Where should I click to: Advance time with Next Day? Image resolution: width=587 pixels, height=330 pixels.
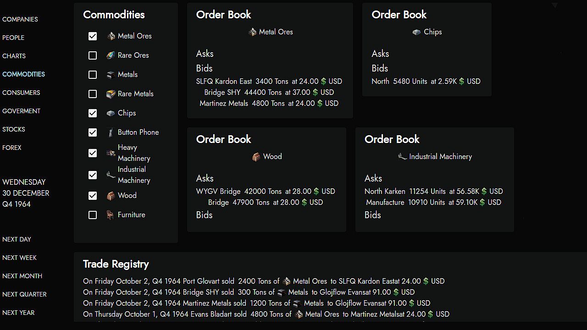tap(17, 239)
